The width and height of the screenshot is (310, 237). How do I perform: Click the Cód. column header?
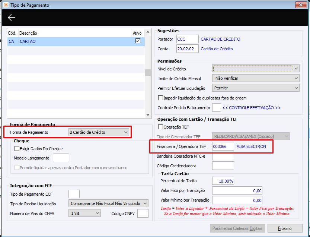13,33
